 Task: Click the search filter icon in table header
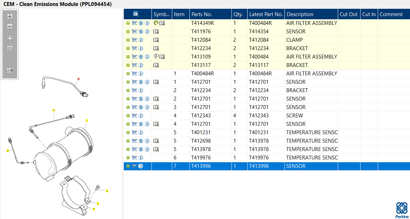point(136,14)
